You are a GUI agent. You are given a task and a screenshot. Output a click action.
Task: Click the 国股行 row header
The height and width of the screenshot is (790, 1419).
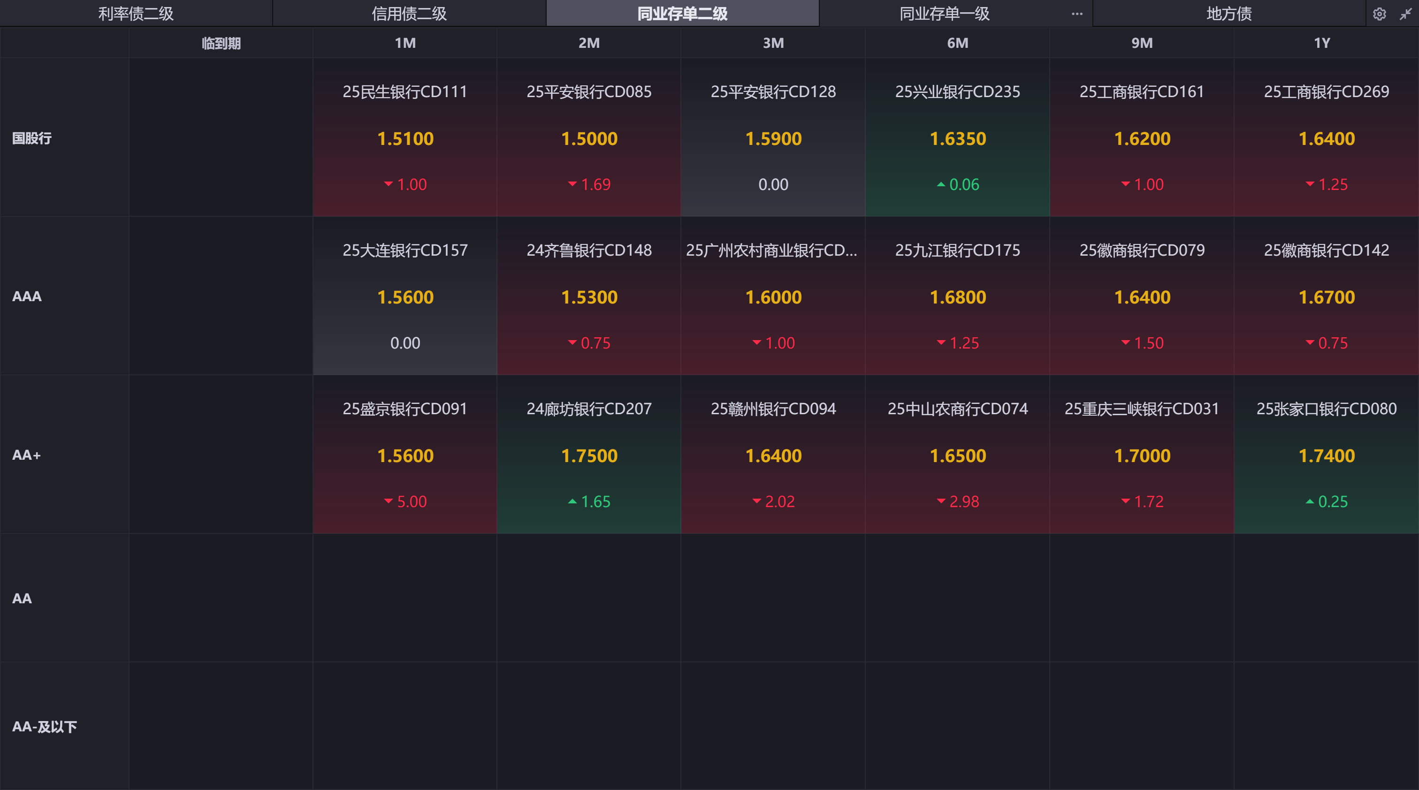[x=32, y=138]
